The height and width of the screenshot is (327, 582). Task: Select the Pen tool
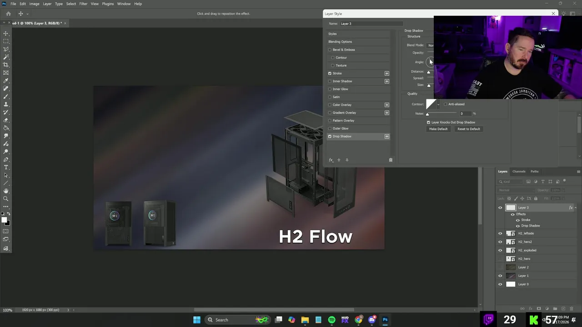coord(6,160)
